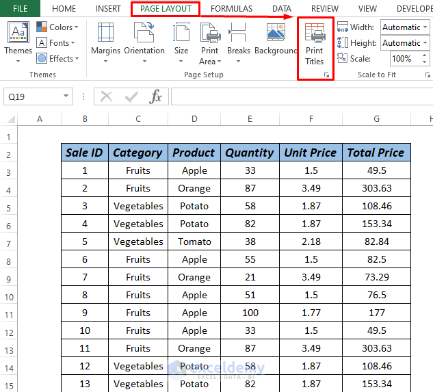This screenshot has width=433, height=392.
Task: Select column C header
Action: click(138, 119)
